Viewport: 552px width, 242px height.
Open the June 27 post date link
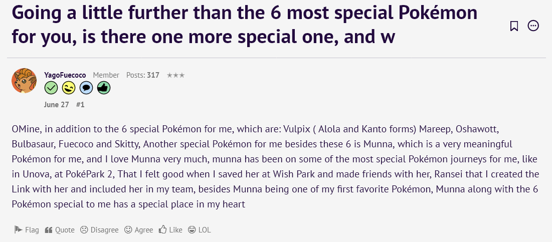(x=56, y=105)
